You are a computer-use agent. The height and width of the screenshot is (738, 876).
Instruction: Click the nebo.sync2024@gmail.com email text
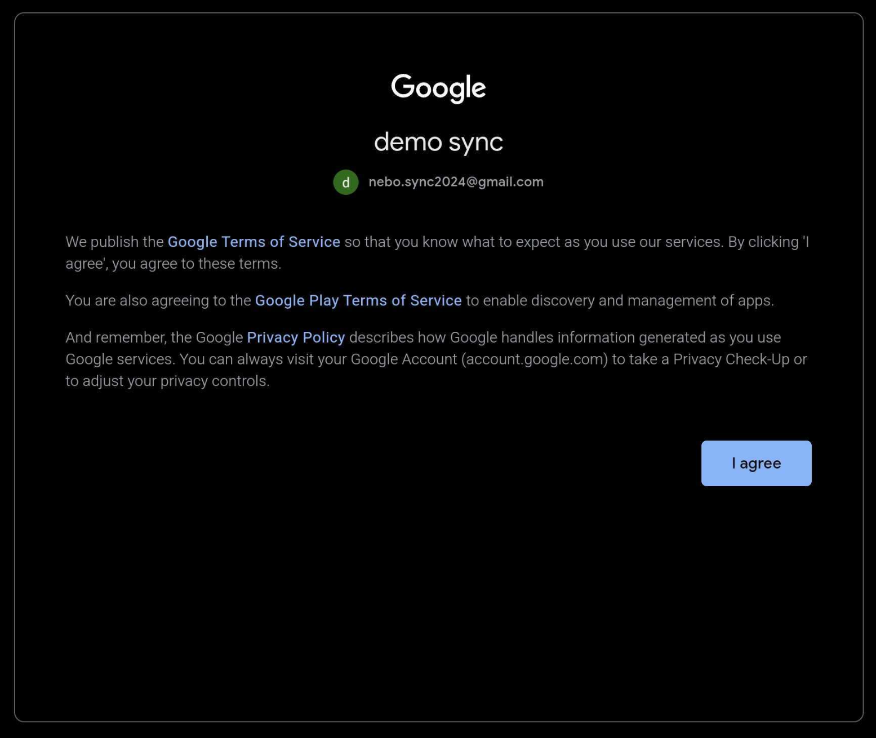coord(456,182)
